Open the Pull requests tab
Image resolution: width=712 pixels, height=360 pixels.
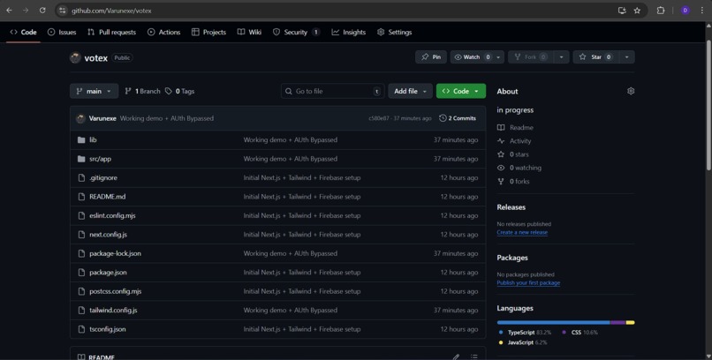111,32
